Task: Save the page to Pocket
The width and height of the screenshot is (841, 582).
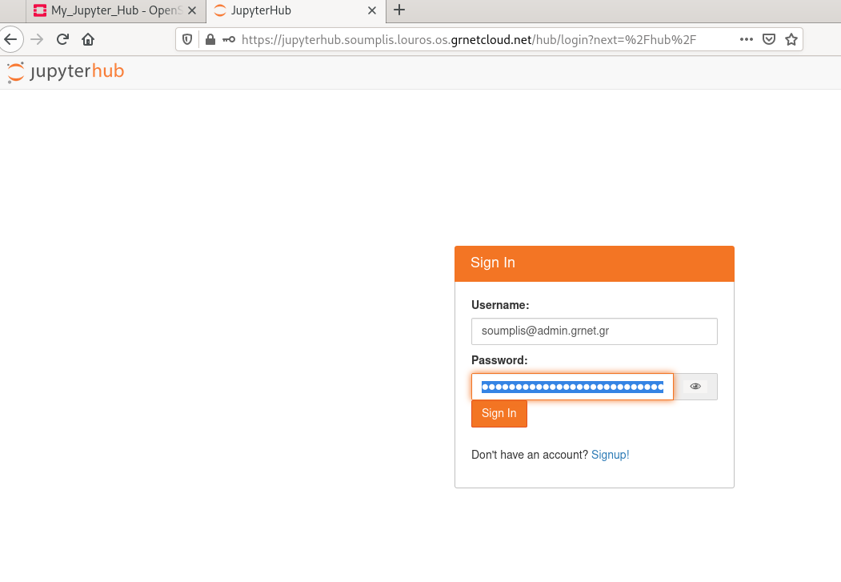Action: [769, 39]
